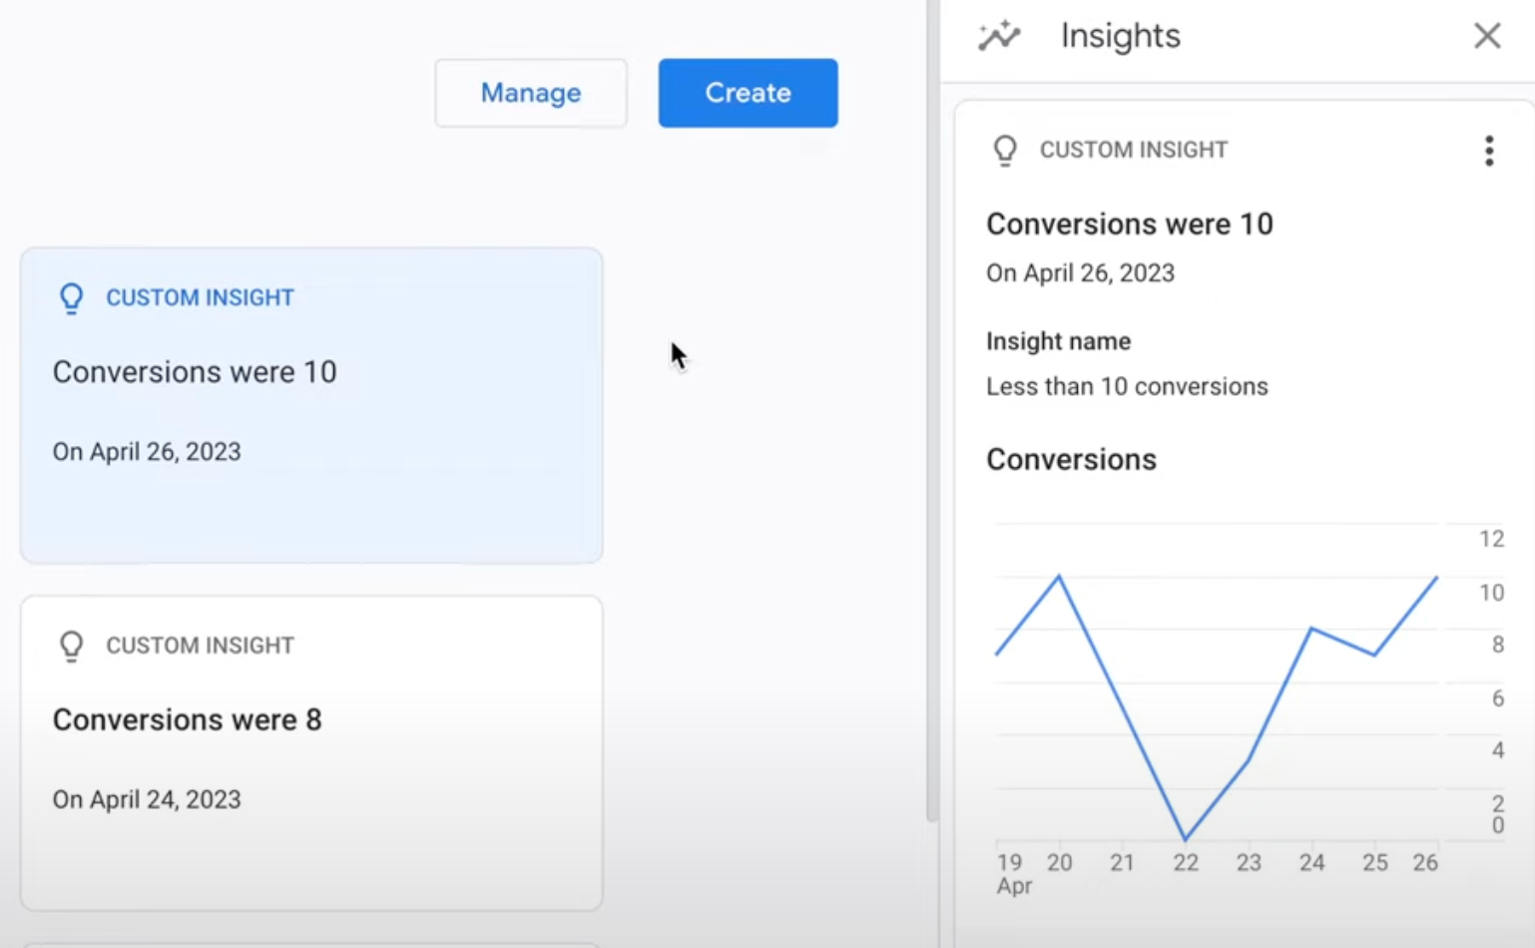Click the Insights sparkle chart icon
This screenshot has width=1535, height=948.
(999, 35)
